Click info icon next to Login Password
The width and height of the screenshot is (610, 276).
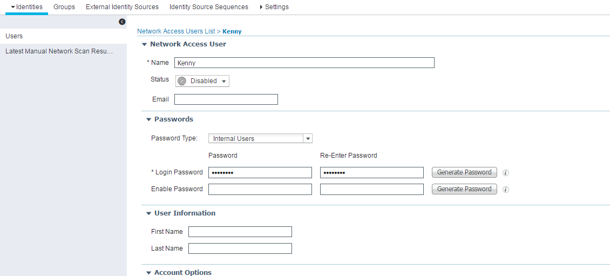click(506, 173)
